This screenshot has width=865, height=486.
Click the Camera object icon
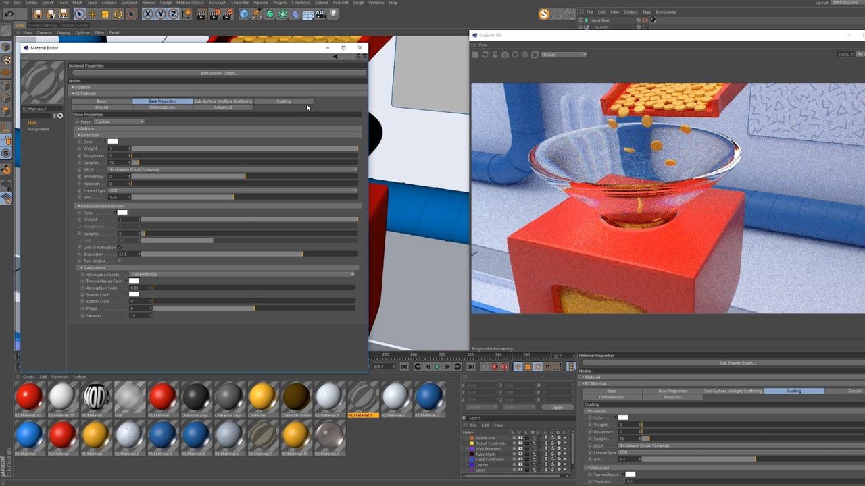[321, 14]
